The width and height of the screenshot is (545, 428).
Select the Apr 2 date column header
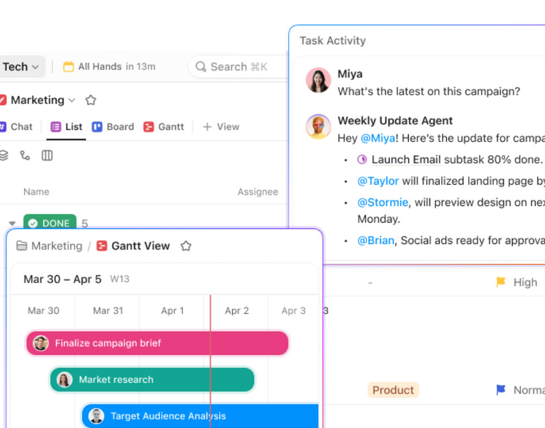tap(237, 310)
